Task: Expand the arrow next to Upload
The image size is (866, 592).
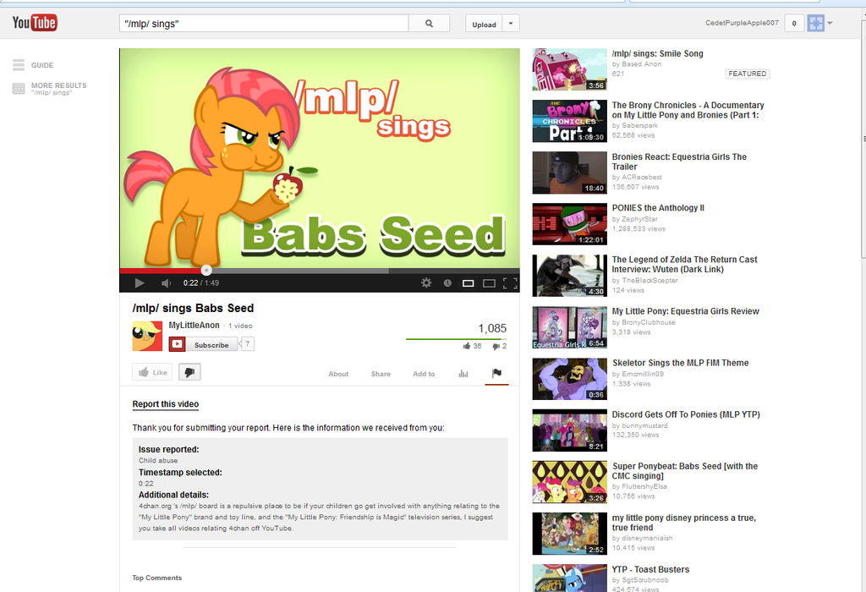Action: pos(511,24)
